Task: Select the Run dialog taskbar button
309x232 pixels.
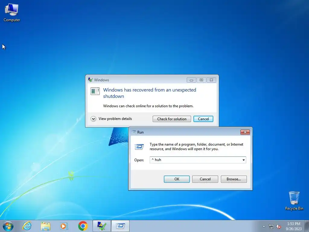Action: [120, 226]
